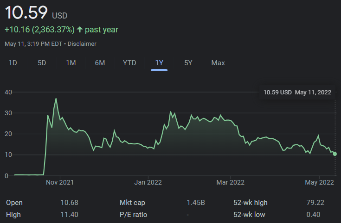341x223 pixels.
Task: Show the 1M chart range
Action: [71, 63]
